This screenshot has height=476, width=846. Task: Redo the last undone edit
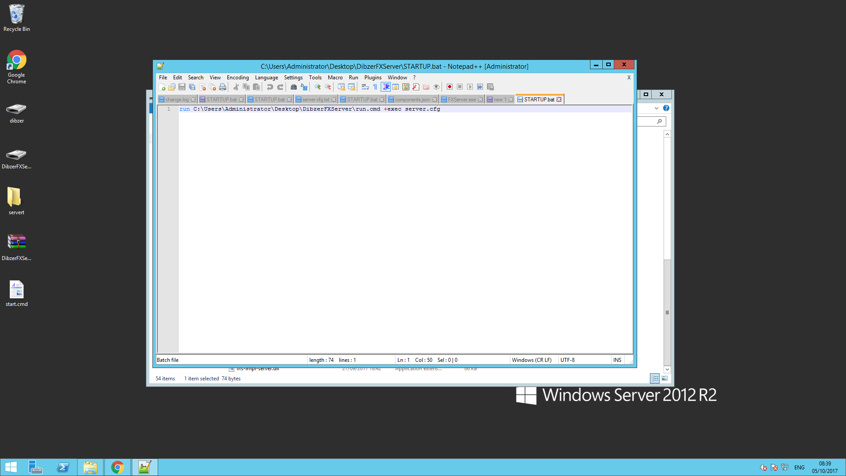[280, 87]
